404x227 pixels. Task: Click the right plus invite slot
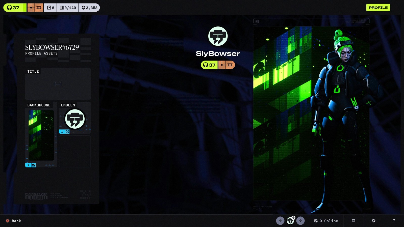(300, 221)
